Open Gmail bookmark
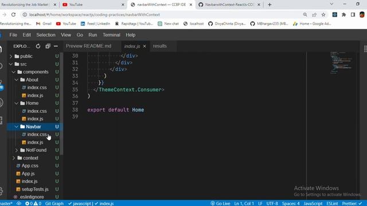This screenshot has width=367, height=206. [44, 23]
